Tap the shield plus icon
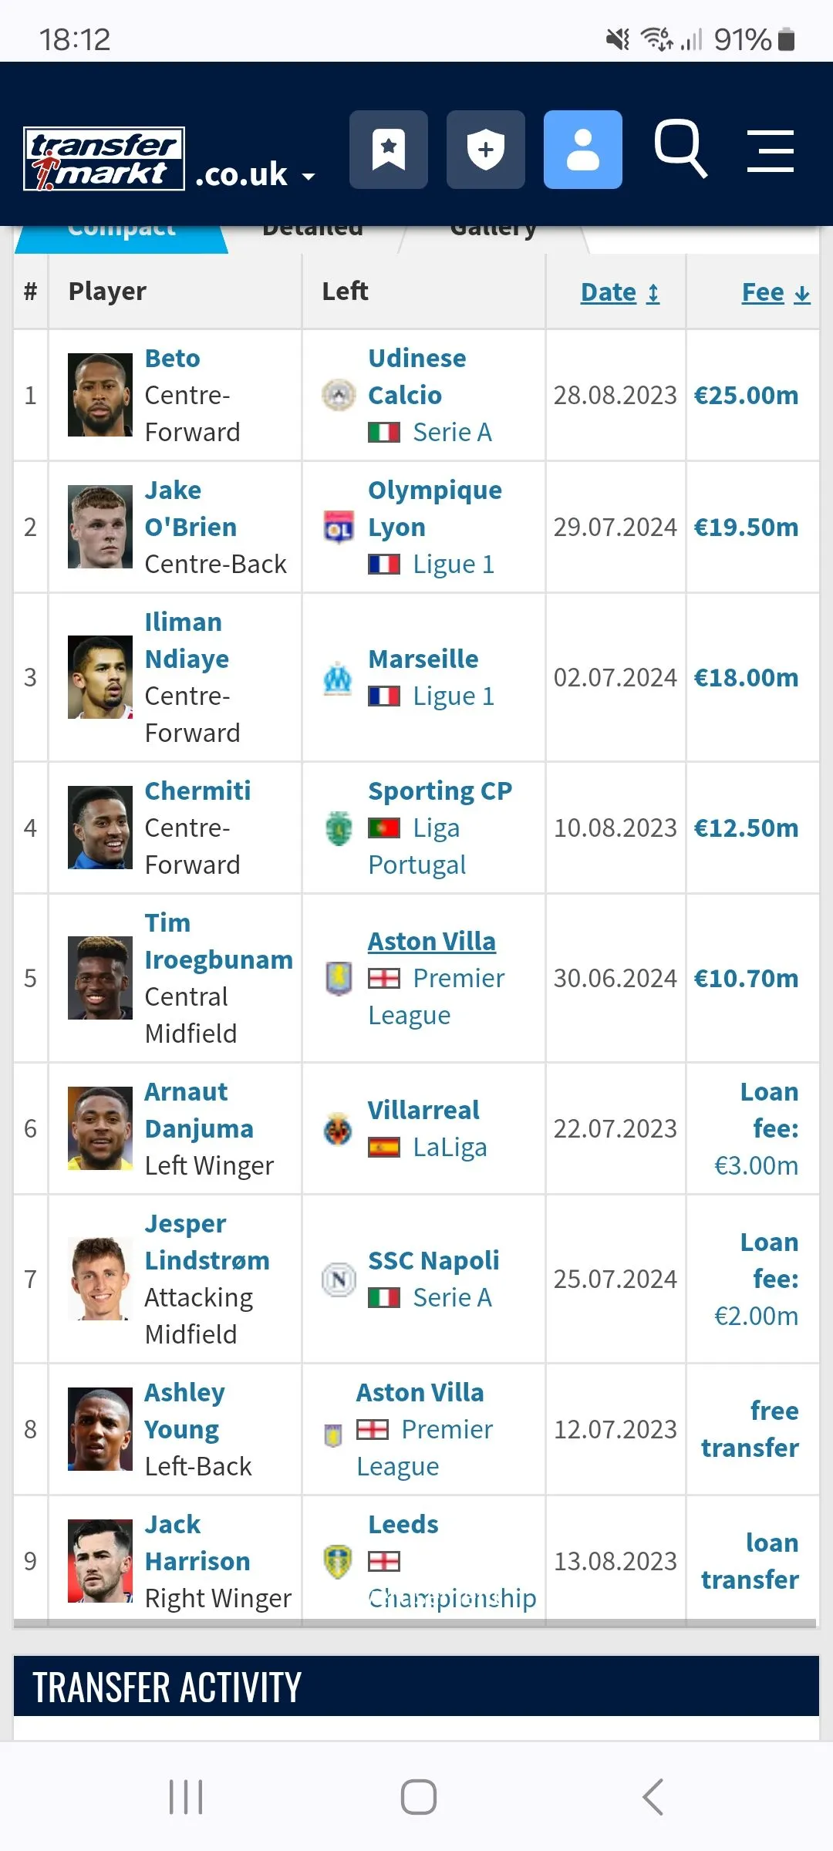Image resolution: width=833 pixels, height=1851 pixels. coord(486,150)
